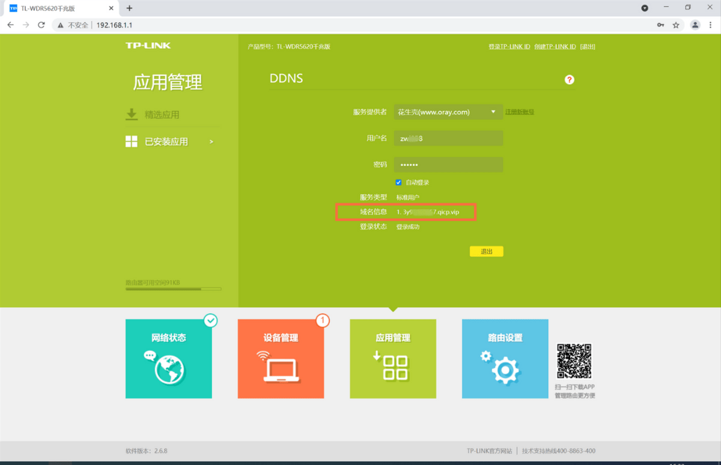
Task: Click the 应用管理 sidebar heading
Action: (168, 82)
